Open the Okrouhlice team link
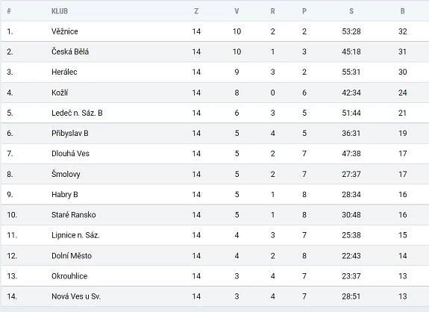This screenshot has width=429, height=312. click(x=69, y=276)
